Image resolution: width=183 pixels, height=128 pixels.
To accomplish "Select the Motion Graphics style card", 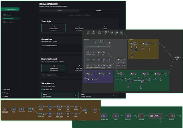I will click(x=79, y=28).
